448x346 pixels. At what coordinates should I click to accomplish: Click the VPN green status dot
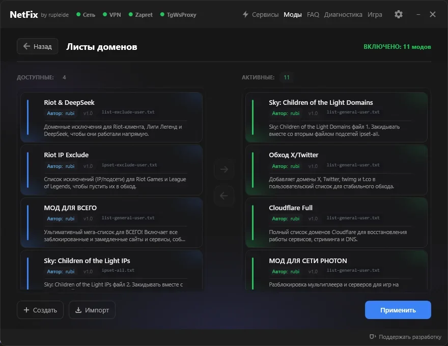click(105, 14)
